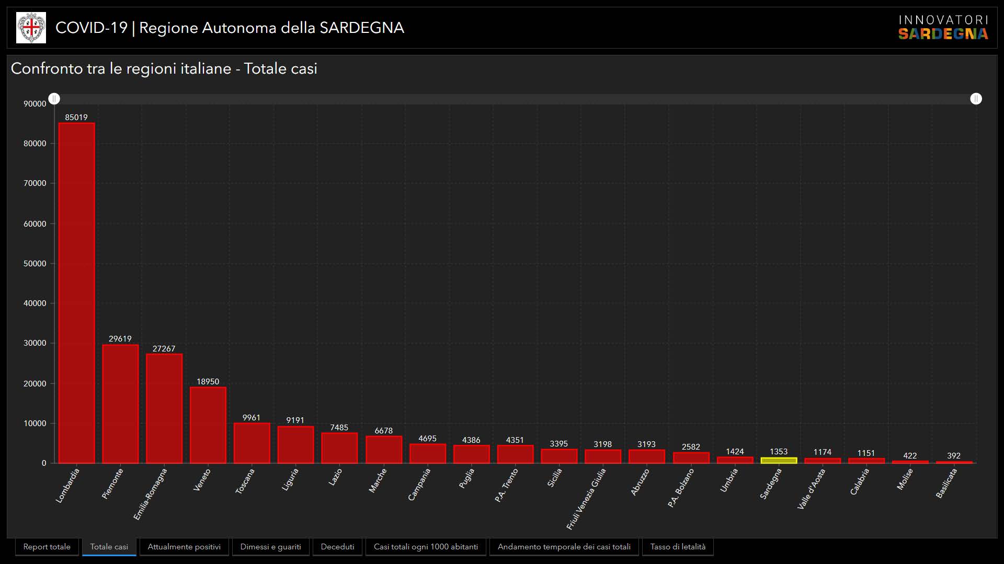View Andamento temporale dei casi totali
The height and width of the screenshot is (564, 1004).
[564, 547]
